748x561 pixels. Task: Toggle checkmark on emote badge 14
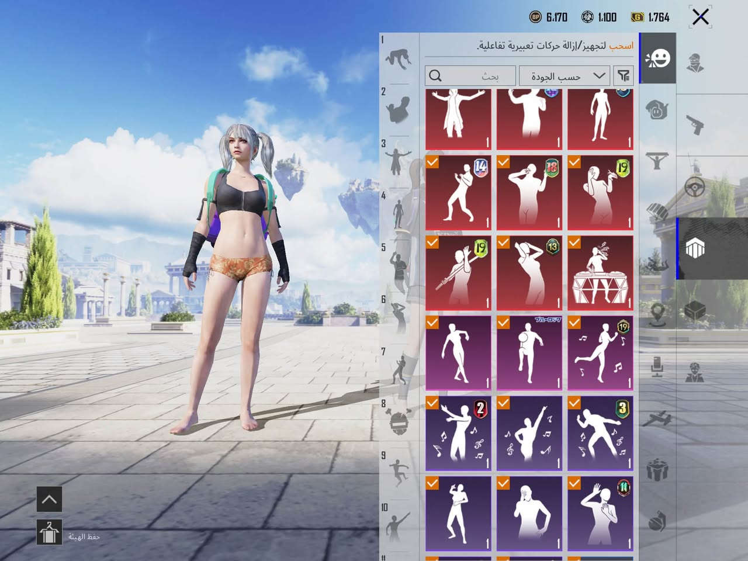click(432, 162)
